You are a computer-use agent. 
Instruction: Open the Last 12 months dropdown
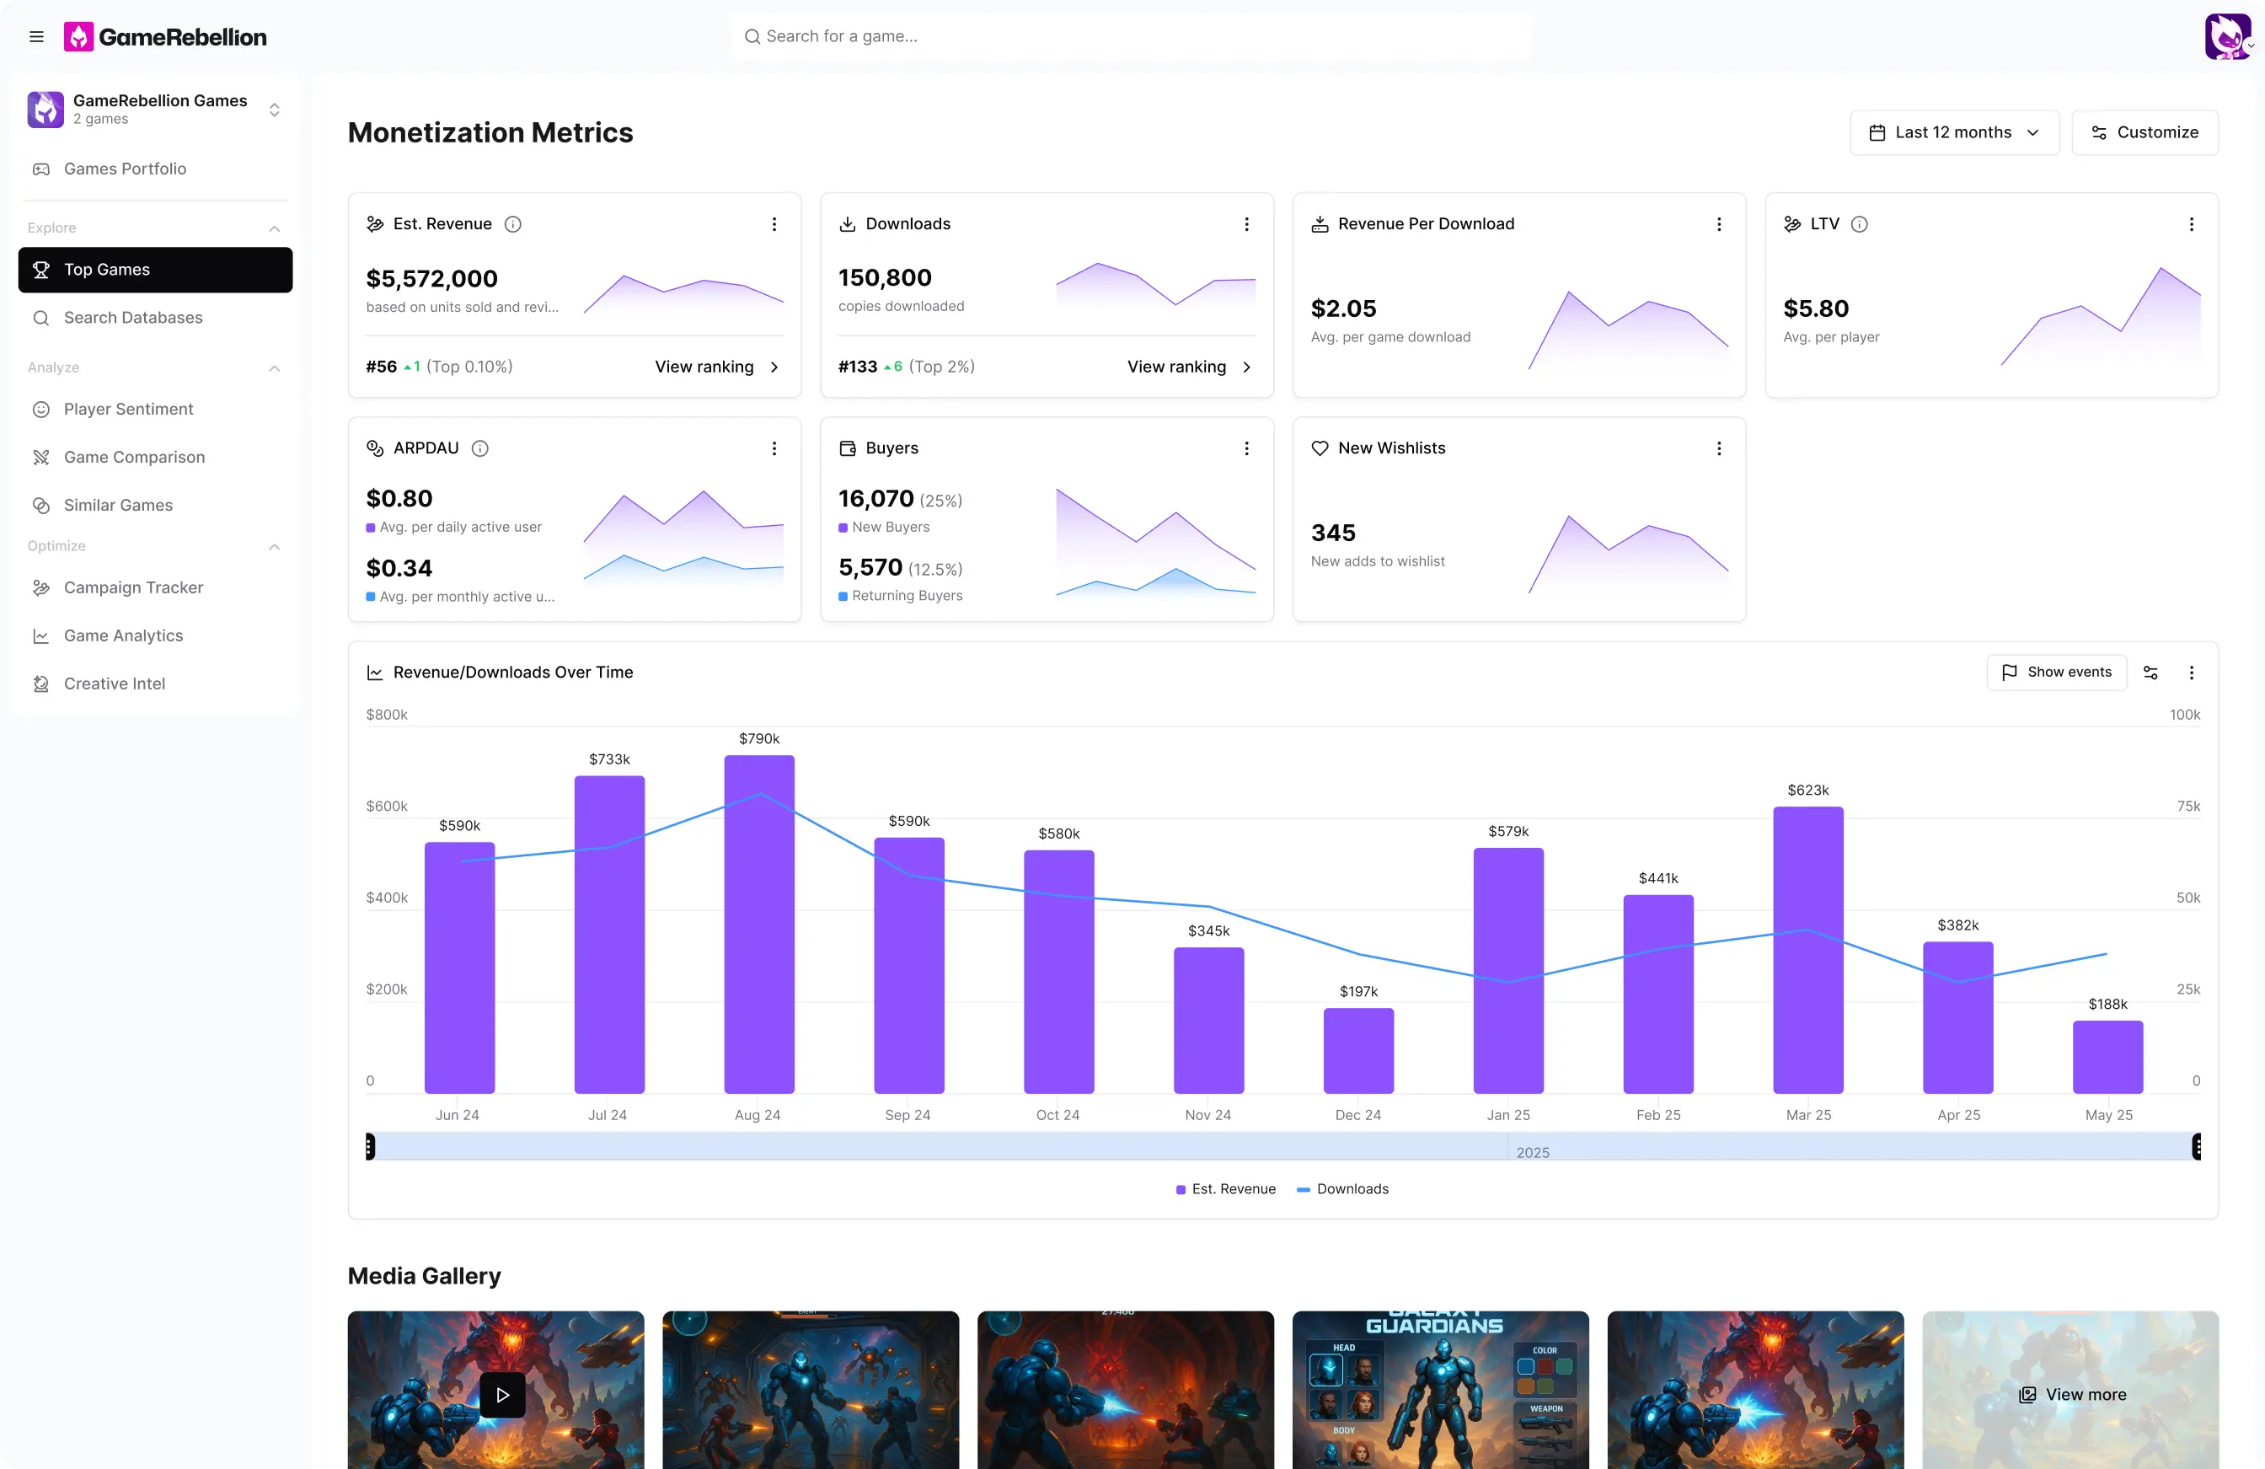[x=1953, y=132]
